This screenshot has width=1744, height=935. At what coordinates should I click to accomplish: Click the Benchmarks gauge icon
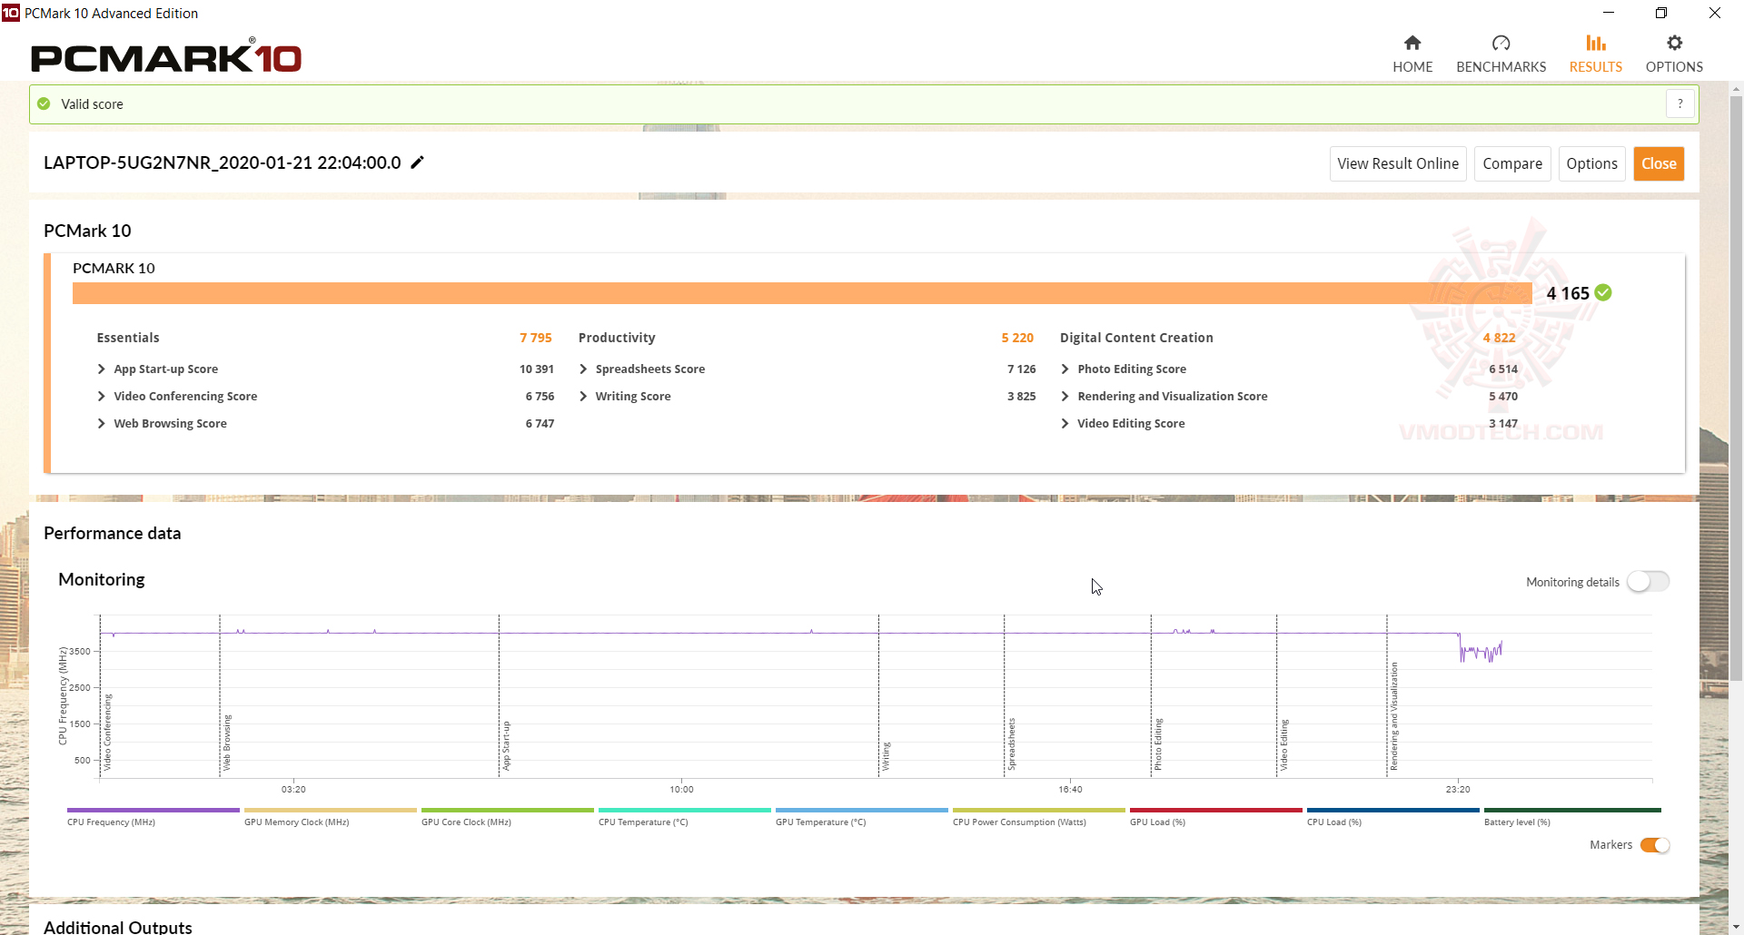[x=1501, y=43]
